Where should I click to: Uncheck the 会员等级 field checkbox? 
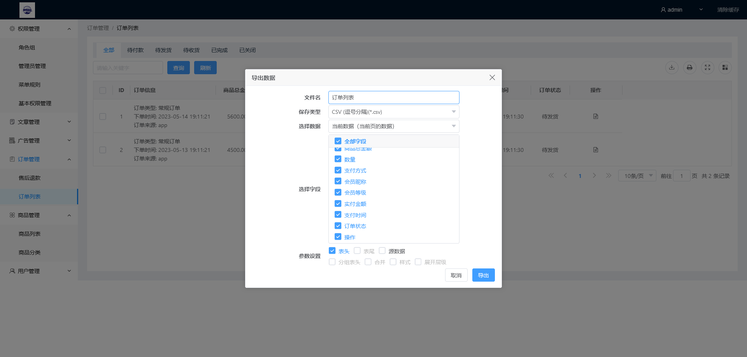pyautogui.click(x=338, y=192)
